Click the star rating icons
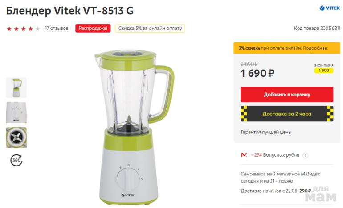The height and width of the screenshot is (208, 343). click(24, 29)
